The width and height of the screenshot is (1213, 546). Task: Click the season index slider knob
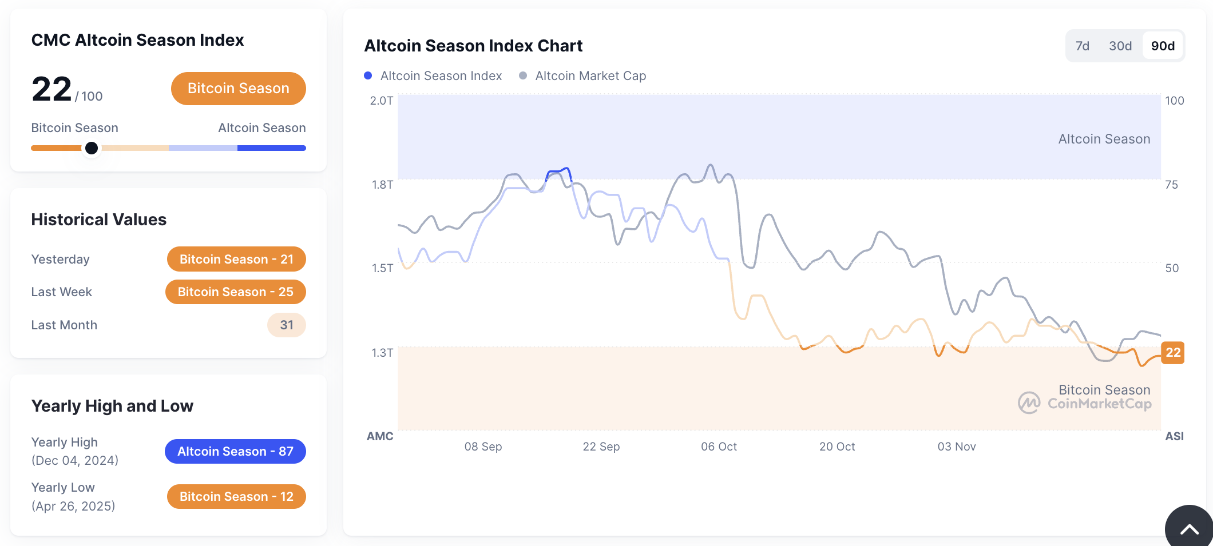pyautogui.click(x=92, y=148)
